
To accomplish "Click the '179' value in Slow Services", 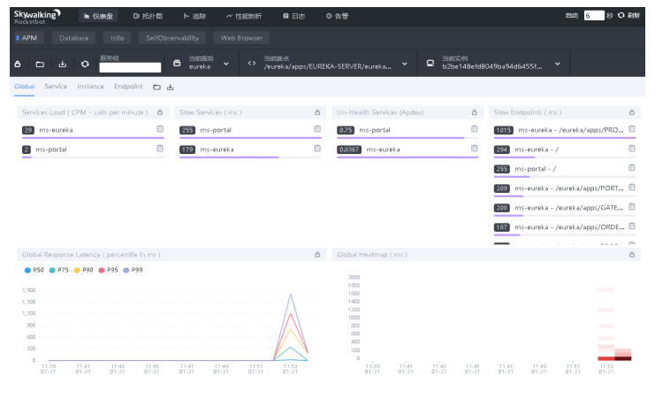I will pos(187,150).
